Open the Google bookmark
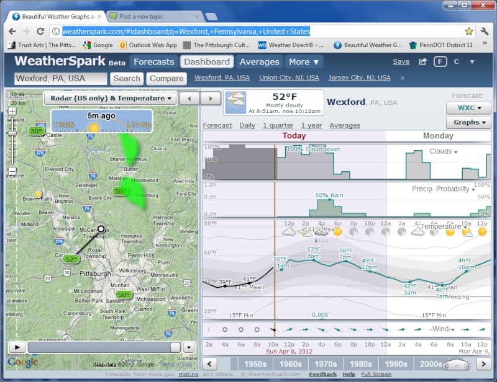This screenshot has height=382, width=497. (x=98, y=45)
